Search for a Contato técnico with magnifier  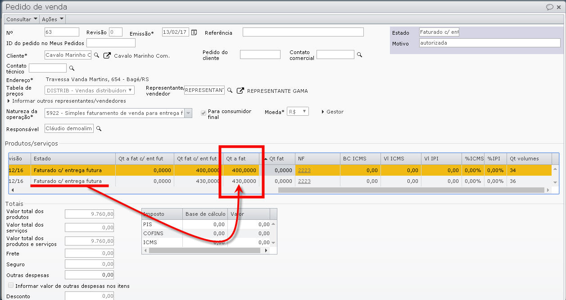[x=71, y=68]
